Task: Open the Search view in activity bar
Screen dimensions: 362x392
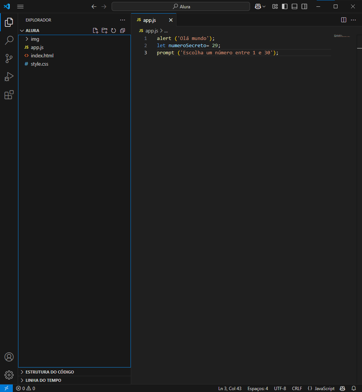Action: 9,40
